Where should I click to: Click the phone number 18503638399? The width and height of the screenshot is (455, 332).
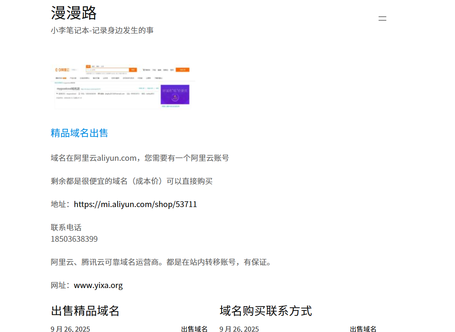point(74,239)
